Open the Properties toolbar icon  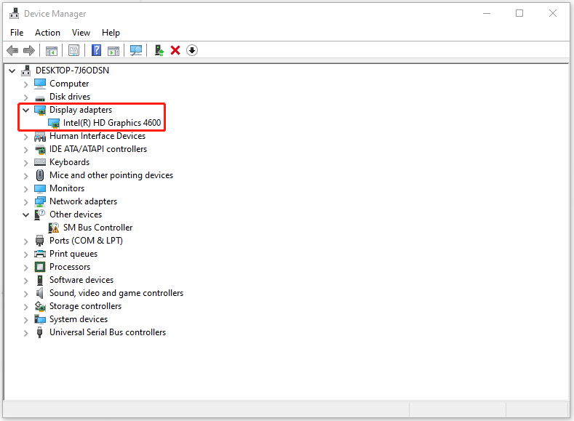point(74,50)
